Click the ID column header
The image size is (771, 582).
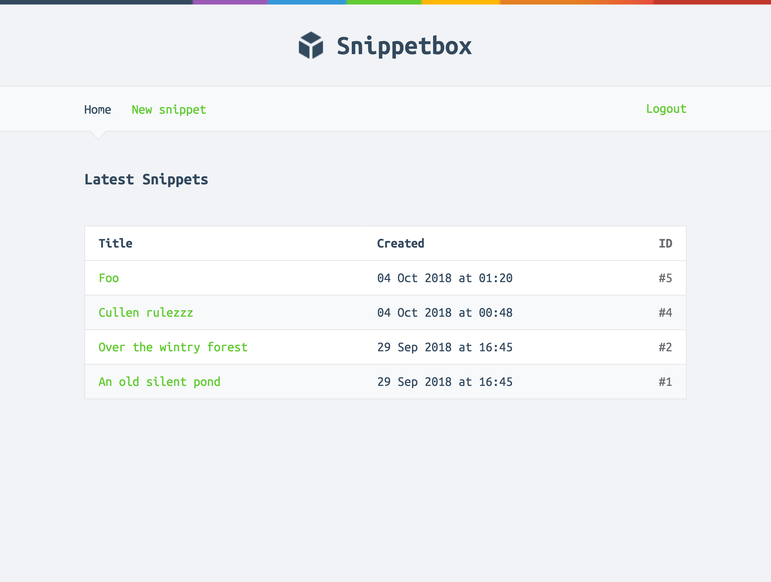(665, 243)
